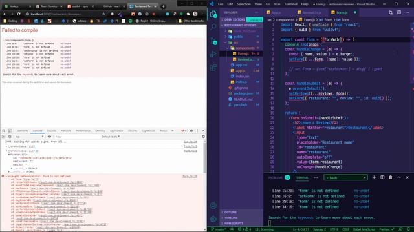Viewport: 414px width, 232px height.
Task: Expand the public folder in Explorer
Action: coord(238,37)
